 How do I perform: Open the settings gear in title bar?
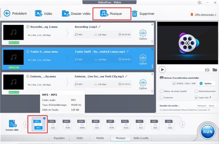199,3
